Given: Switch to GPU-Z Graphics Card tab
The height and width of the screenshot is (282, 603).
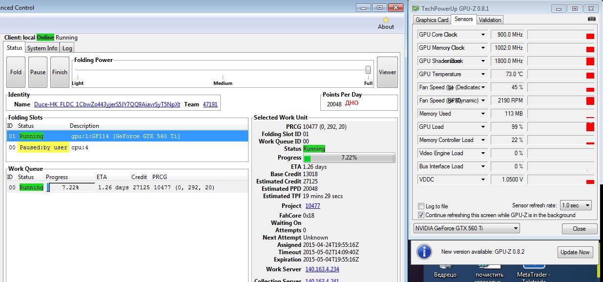Looking at the screenshot, I should pyautogui.click(x=432, y=20).
